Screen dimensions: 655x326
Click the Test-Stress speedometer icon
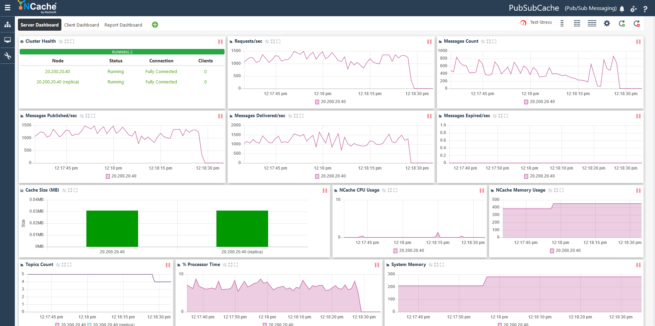coord(523,22)
